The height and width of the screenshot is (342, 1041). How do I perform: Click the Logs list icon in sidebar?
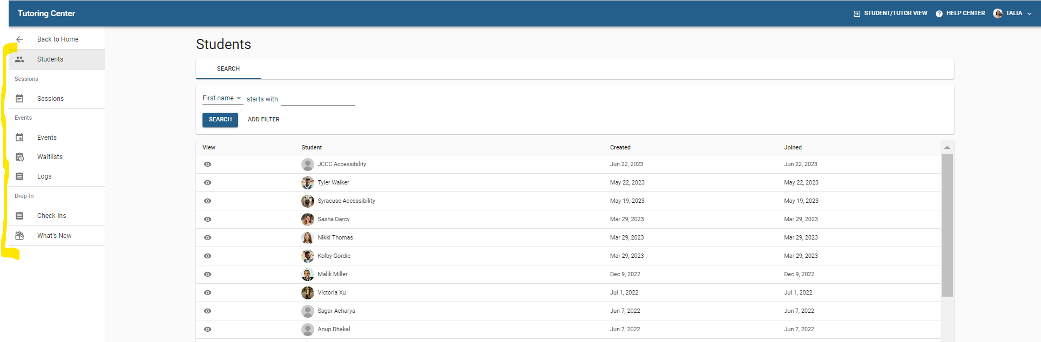(x=19, y=176)
